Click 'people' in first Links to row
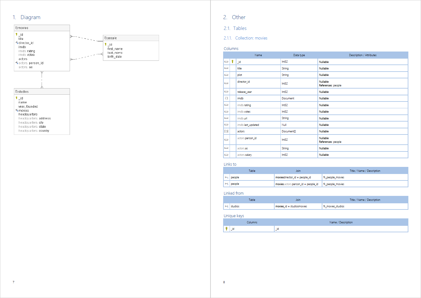Viewport: 421px width, 298px height. point(235,177)
